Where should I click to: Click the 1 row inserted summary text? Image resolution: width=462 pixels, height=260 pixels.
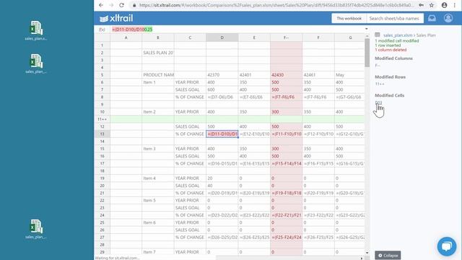[x=388, y=45]
